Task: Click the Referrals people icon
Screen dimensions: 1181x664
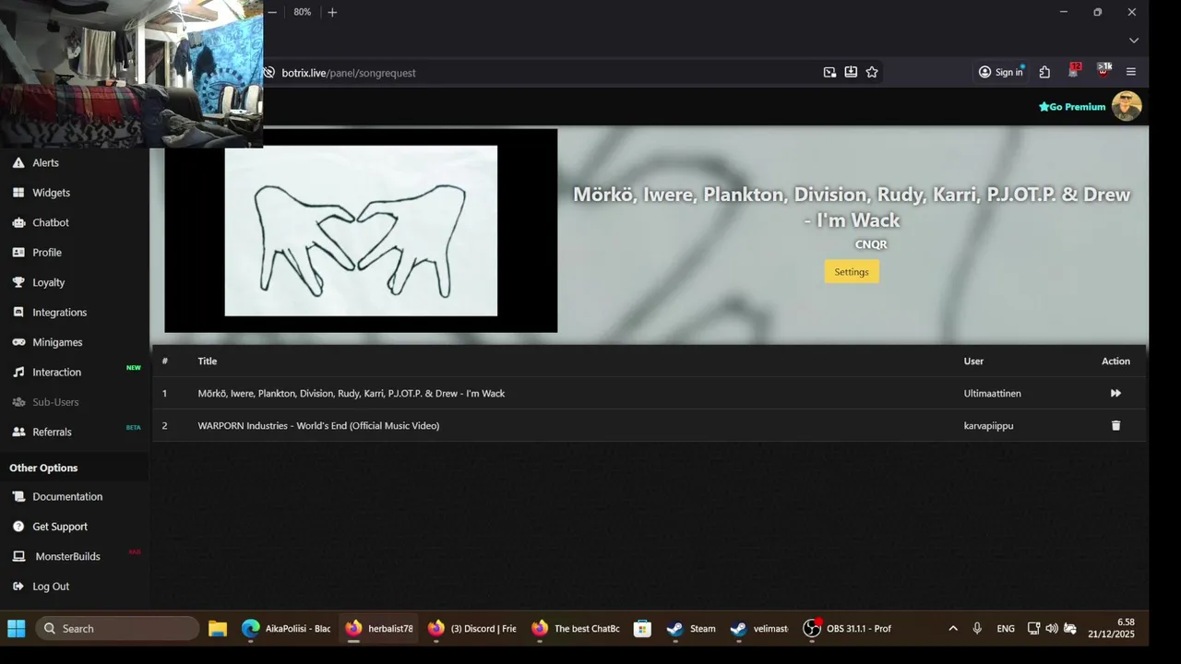Action: pyautogui.click(x=18, y=432)
